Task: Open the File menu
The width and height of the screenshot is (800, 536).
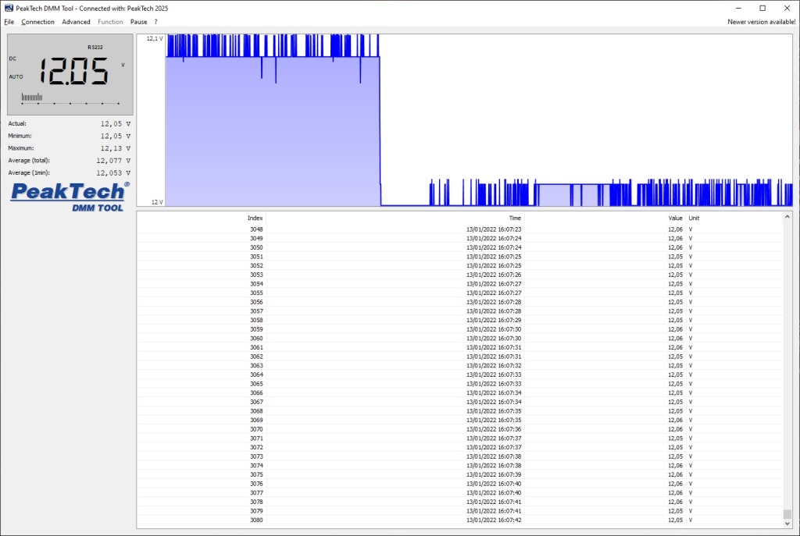Action: click(x=9, y=22)
